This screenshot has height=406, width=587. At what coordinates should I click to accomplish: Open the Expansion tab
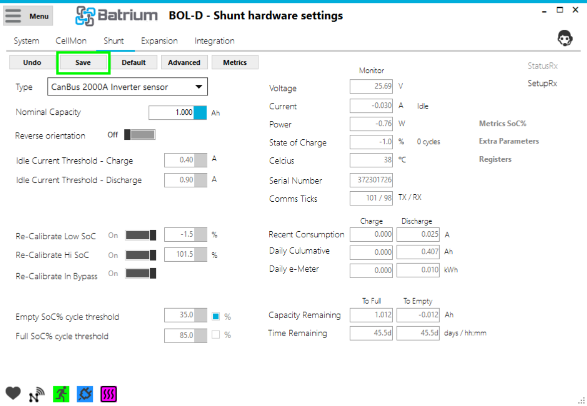[x=159, y=41]
